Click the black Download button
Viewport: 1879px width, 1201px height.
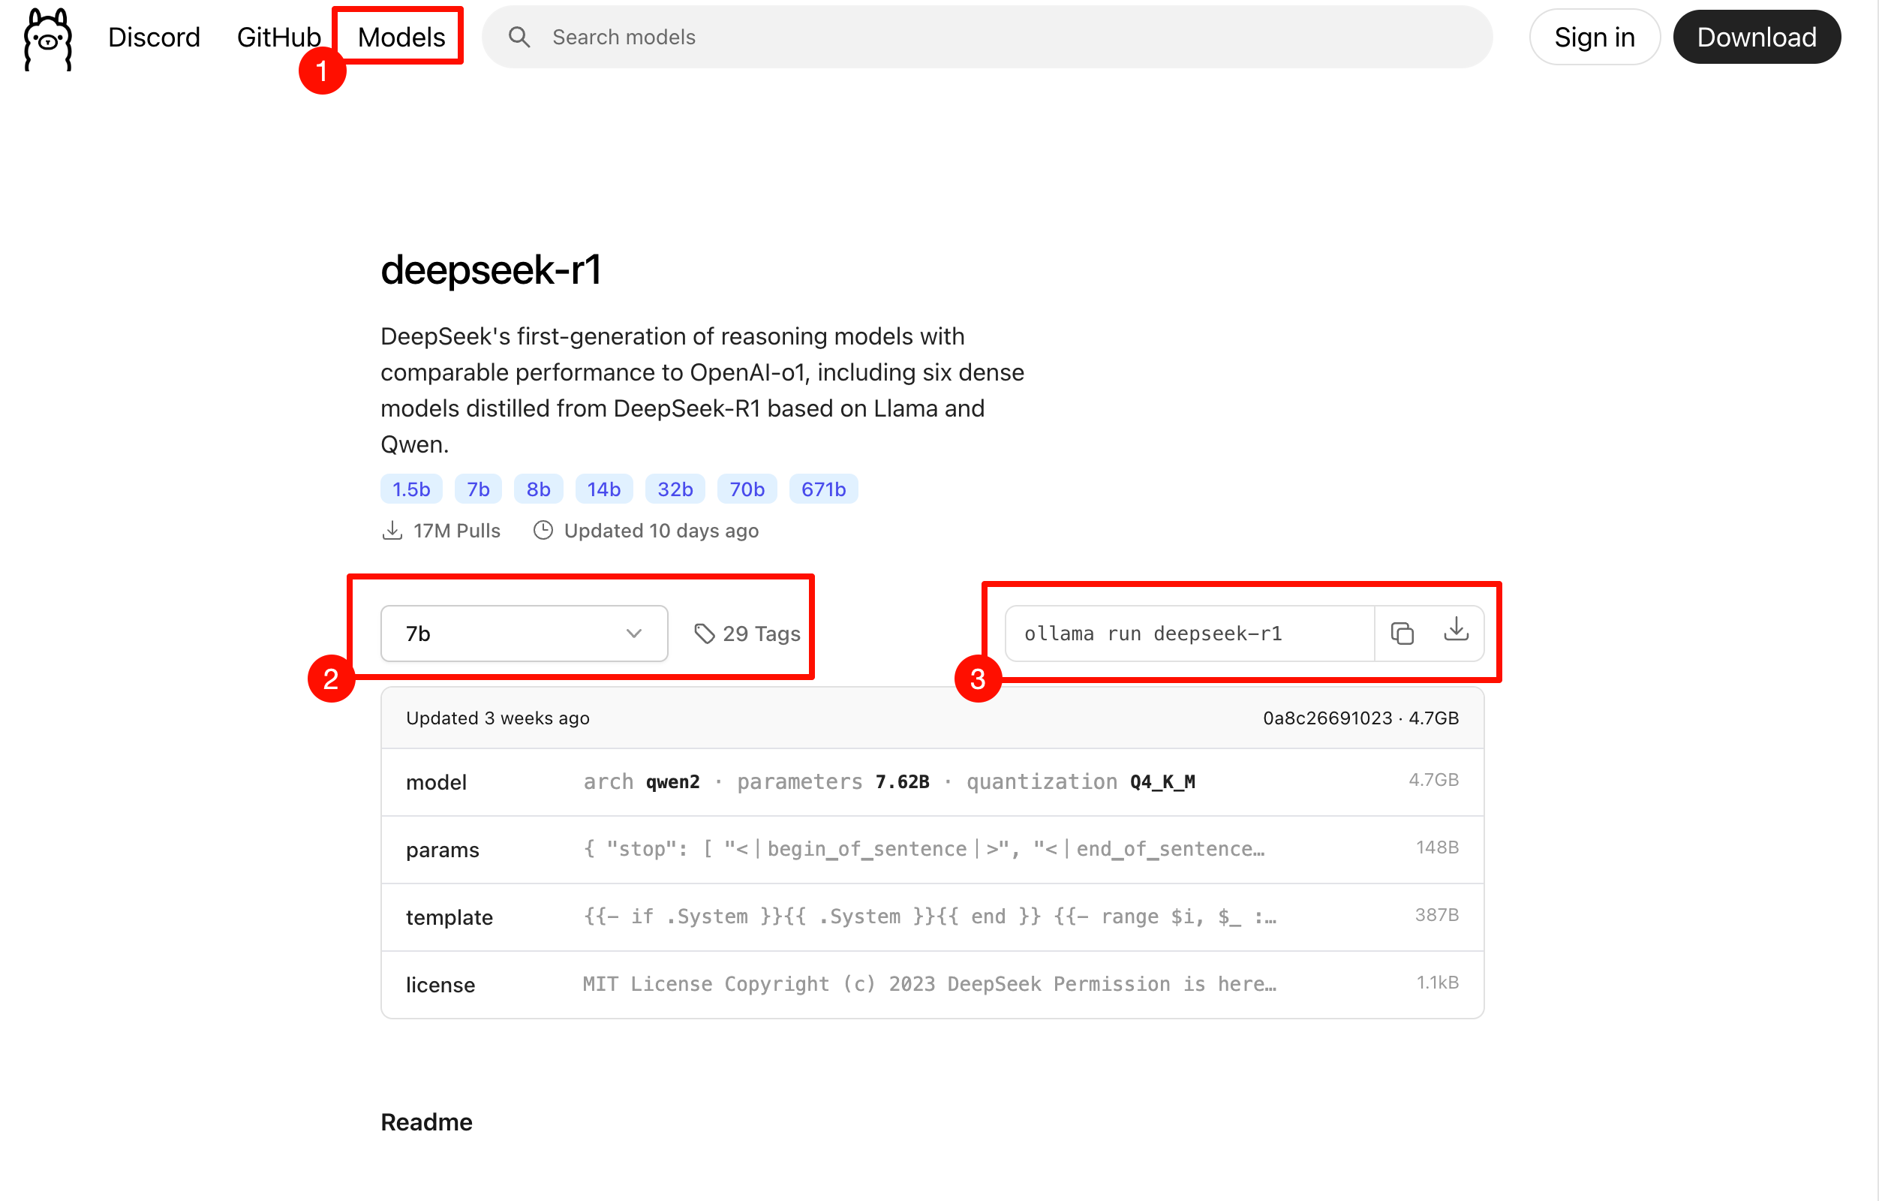point(1756,37)
